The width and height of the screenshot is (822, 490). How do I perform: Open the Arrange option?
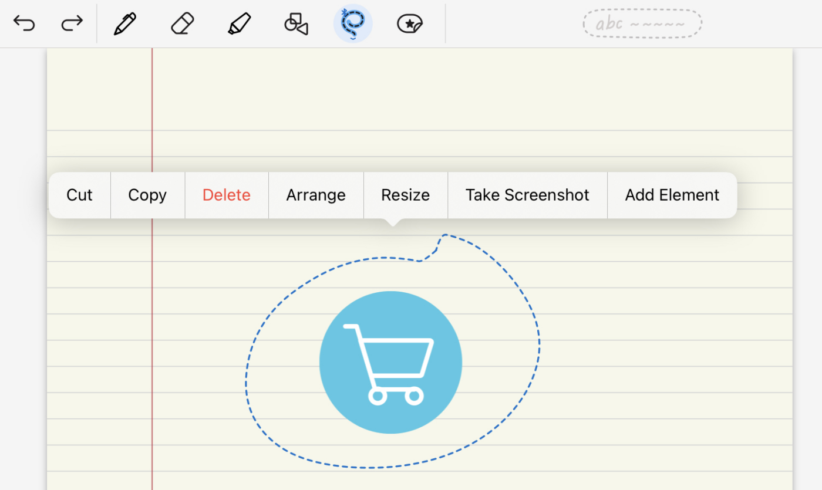(x=316, y=195)
